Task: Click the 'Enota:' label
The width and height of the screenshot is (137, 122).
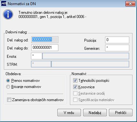Action: 12,57
